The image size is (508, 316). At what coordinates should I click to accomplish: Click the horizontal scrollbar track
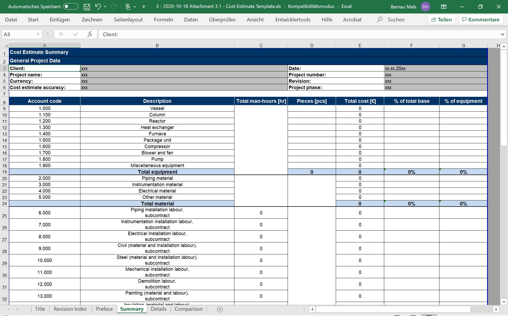pyautogui.click(x=482, y=309)
